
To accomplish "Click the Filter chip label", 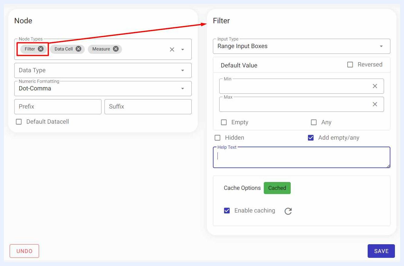I will pyautogui.click(x=30, y=49).
